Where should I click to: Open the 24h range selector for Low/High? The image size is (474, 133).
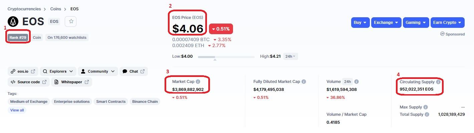tap(290, 56)
